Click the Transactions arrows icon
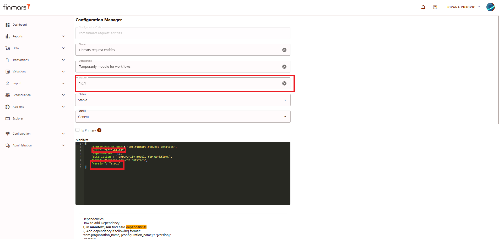The width and height of the screenshot is (499, 239). [x=8, y=60]
